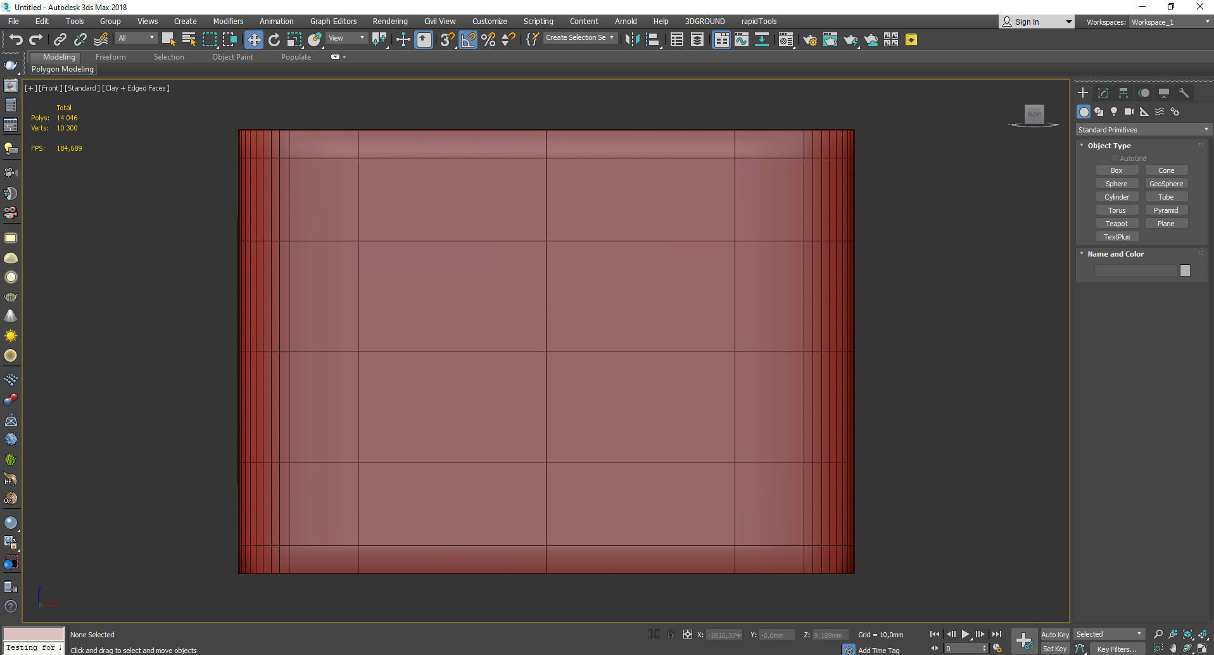Activate the Select and Rotate tool
The width and height of the screenshot is (1214, 655).
(274, 40)
